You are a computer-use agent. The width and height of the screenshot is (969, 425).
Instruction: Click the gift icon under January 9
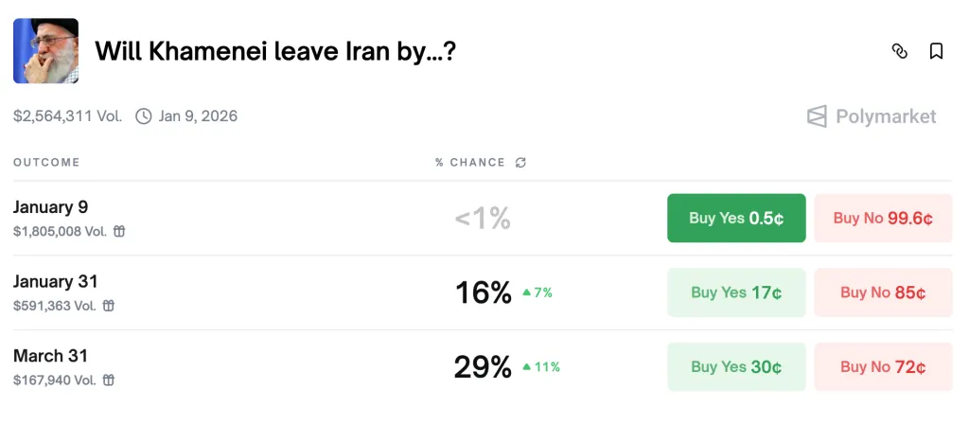119,231
